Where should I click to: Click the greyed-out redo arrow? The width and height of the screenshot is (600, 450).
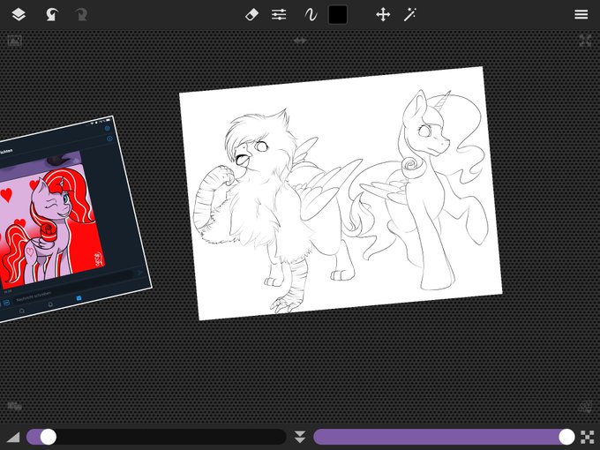81,15
